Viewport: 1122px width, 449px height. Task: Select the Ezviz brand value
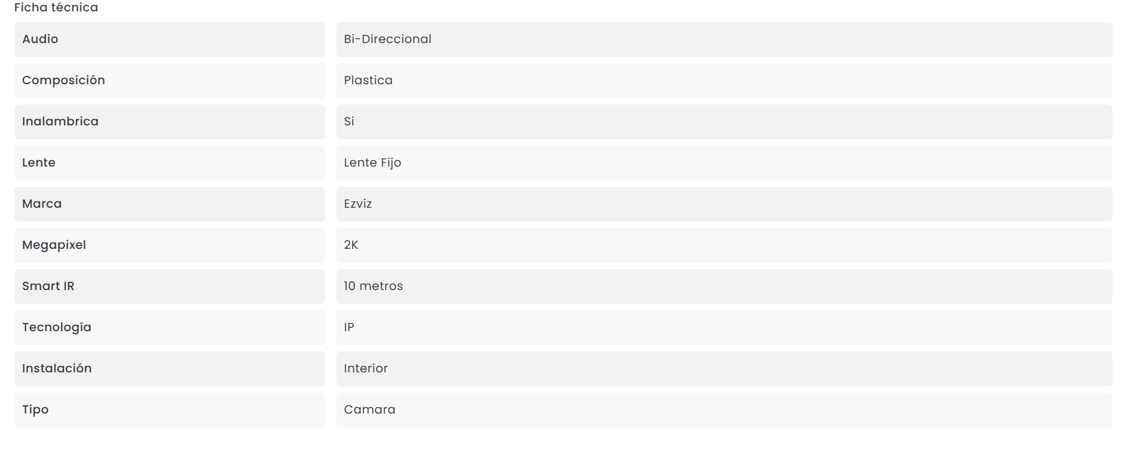(x=358, y=204)
